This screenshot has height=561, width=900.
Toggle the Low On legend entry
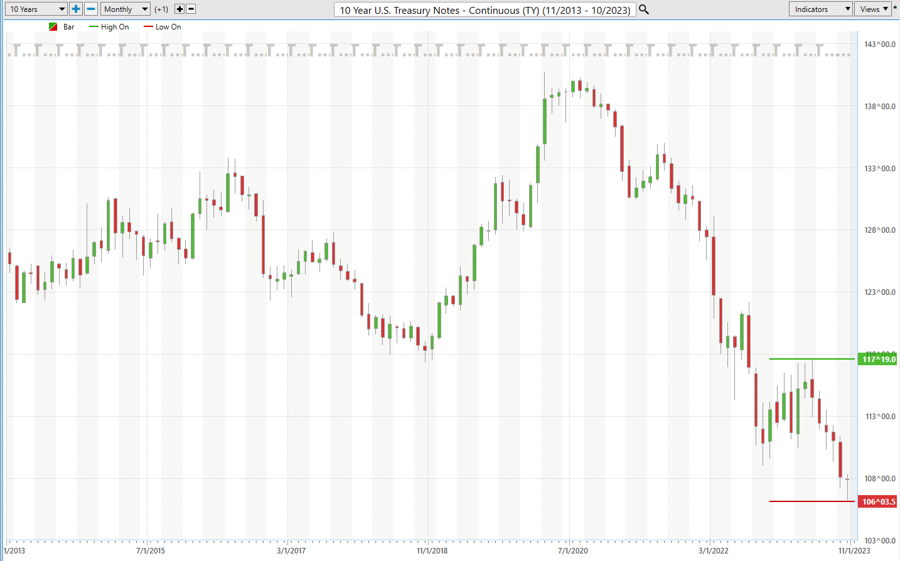click(x=163, y=27)
